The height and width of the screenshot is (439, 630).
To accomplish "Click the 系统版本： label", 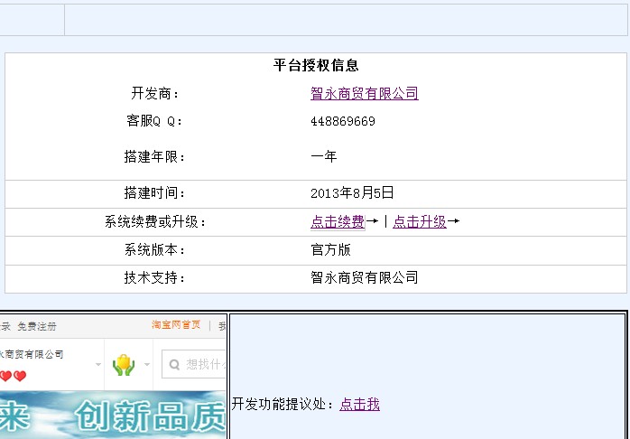I will [155, 249].
